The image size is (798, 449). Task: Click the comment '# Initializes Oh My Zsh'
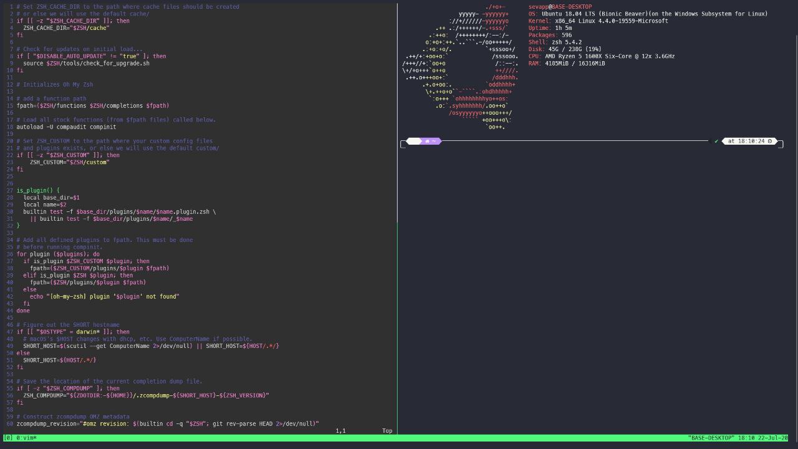(x=55, y=84)
